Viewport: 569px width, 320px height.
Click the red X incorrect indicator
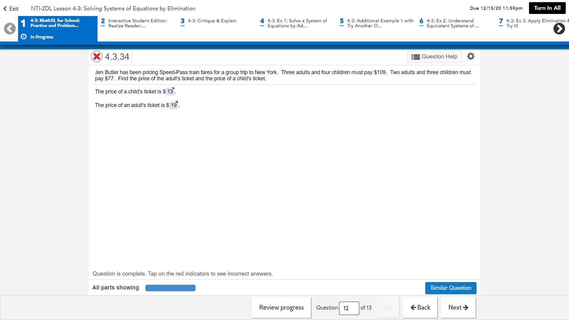click(x=97, y=57)
